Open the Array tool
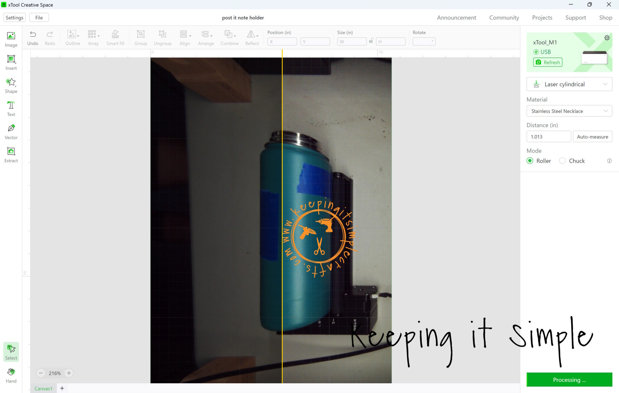This screenshot has width=619, height=393. (93, 38)
